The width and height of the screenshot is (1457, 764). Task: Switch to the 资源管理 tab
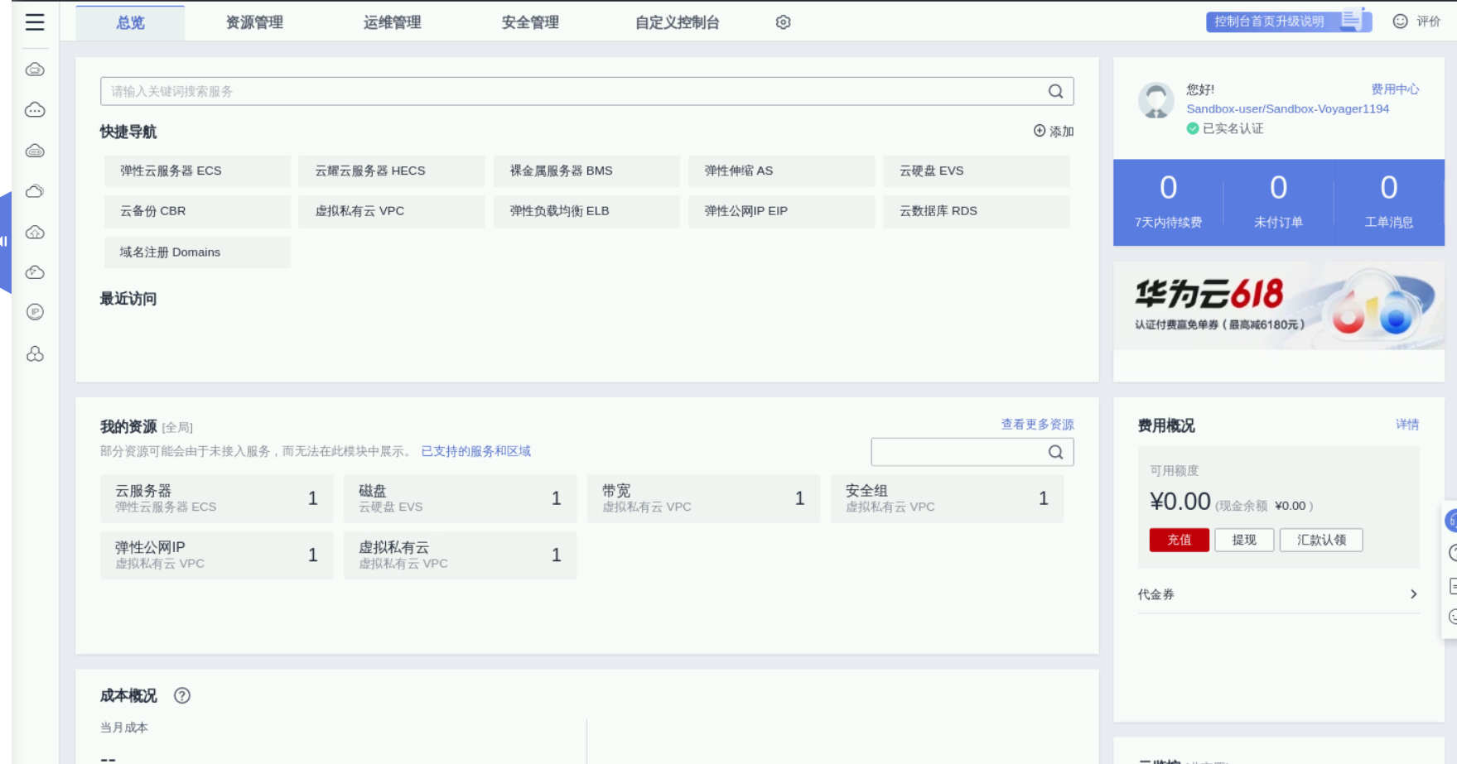[x=254, y=22]
